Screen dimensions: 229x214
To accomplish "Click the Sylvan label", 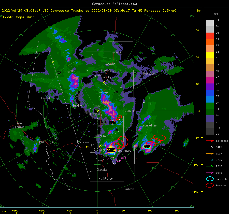I will pos(97,75).
